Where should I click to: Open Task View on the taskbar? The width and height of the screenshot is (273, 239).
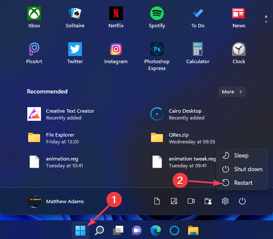coord(118,230)
